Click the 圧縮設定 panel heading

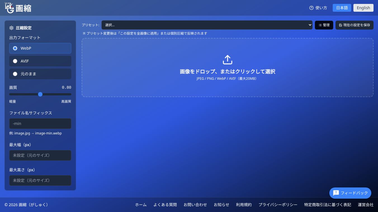(x=24, y=28)
